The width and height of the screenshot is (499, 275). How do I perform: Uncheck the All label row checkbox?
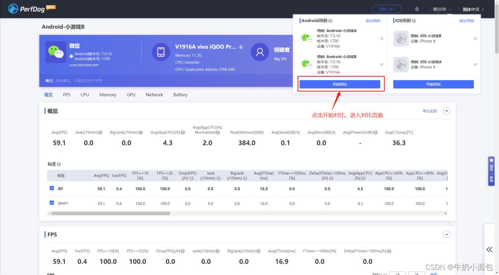[52, 188]
